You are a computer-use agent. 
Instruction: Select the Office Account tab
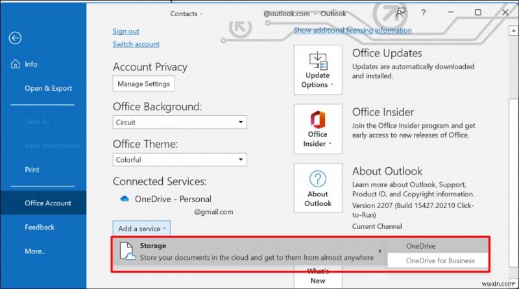43,203
